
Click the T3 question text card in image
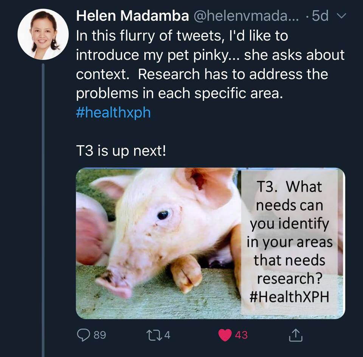coord(290,242)
